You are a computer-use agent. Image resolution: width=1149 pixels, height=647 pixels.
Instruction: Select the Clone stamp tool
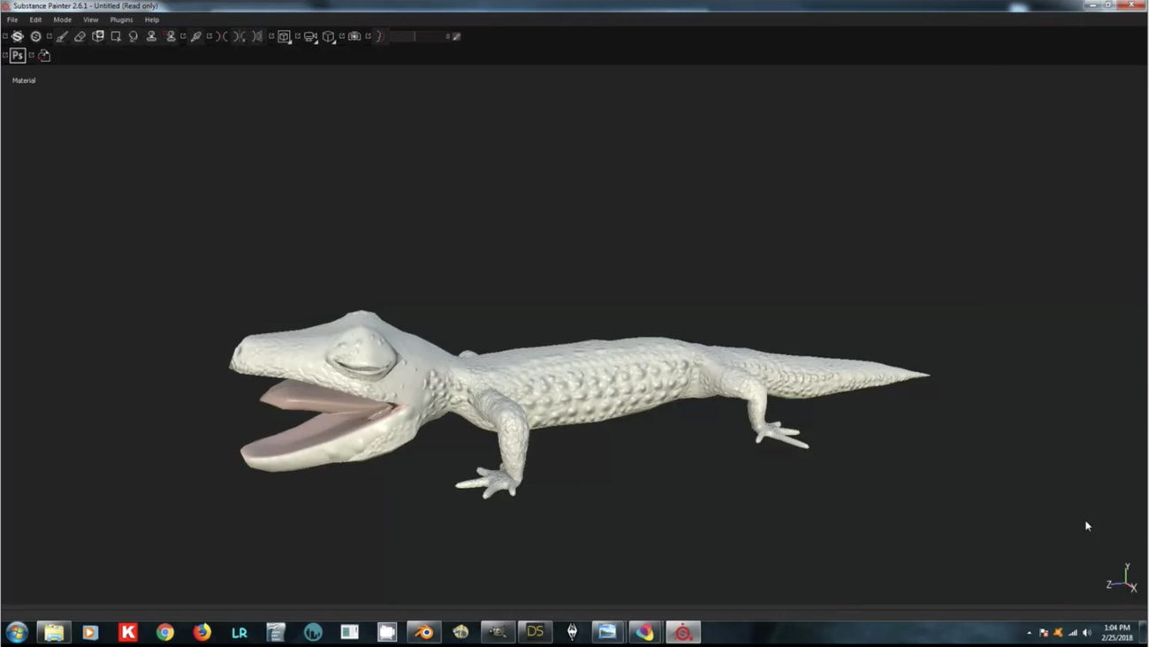click(x=151, y=36)
